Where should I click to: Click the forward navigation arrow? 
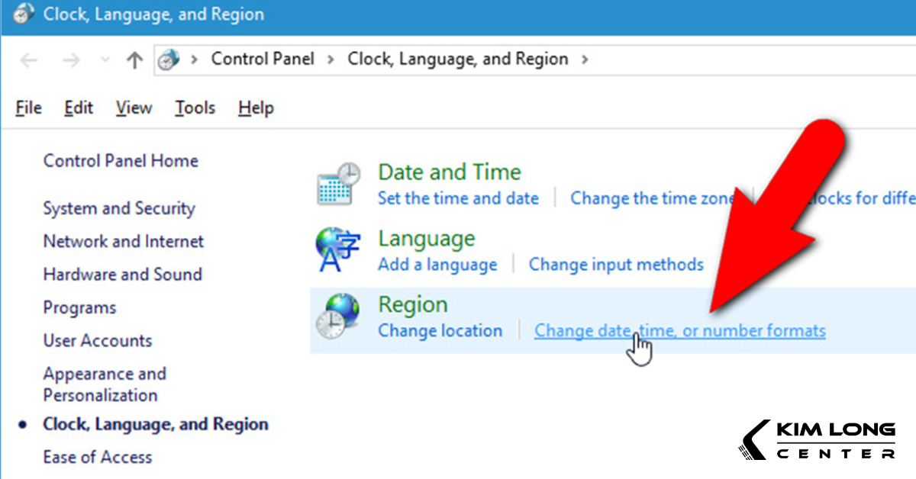pos(72,59)
